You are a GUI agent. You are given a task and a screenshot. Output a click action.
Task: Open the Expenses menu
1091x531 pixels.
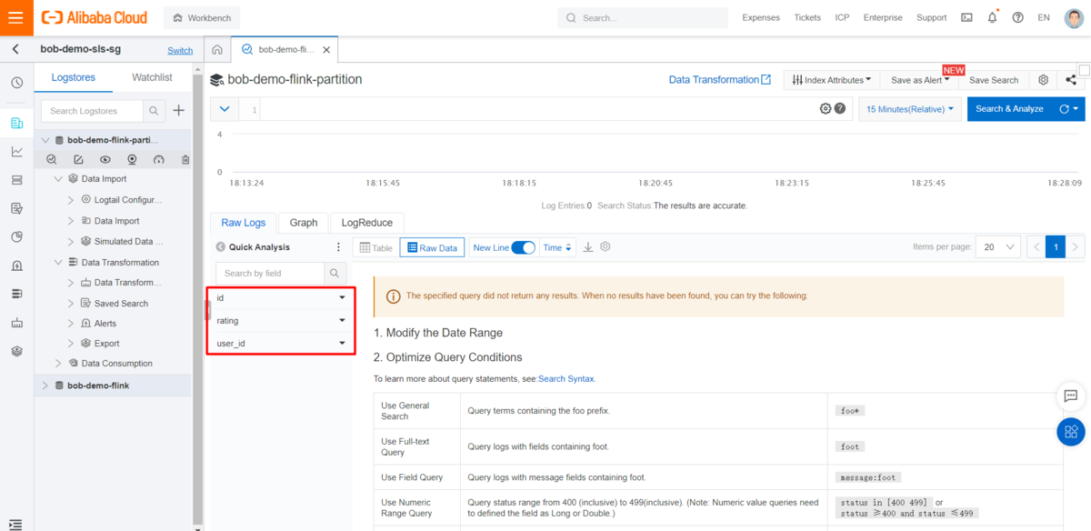[761, 17]
